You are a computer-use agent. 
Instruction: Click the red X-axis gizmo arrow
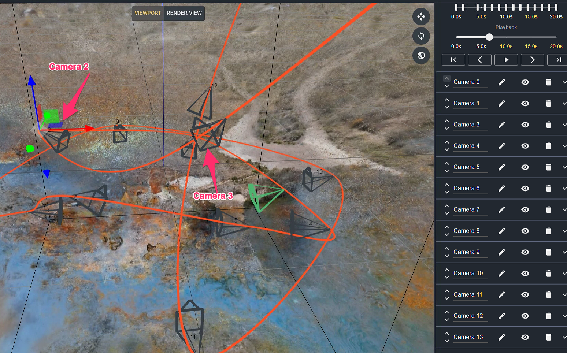click(89, 129)
